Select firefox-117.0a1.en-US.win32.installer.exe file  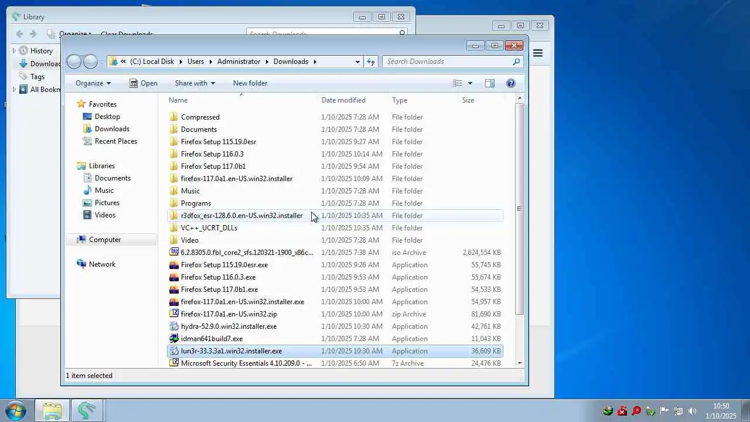335,302
